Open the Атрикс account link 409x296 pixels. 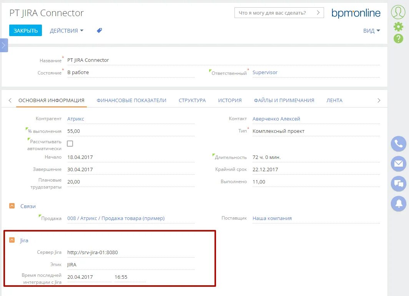[76, 119]
